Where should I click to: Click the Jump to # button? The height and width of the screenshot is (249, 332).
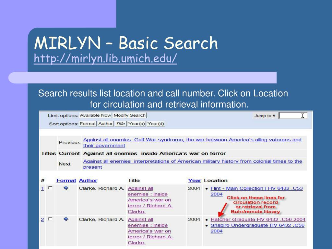point(265,116)
